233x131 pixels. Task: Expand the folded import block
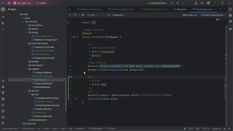[x=81, y=23]
